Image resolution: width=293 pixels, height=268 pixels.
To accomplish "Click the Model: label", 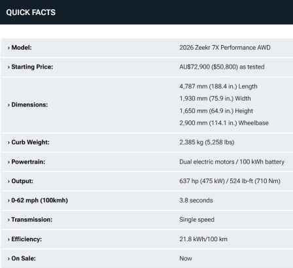I will pyautogui.click(x=22, y=48).
